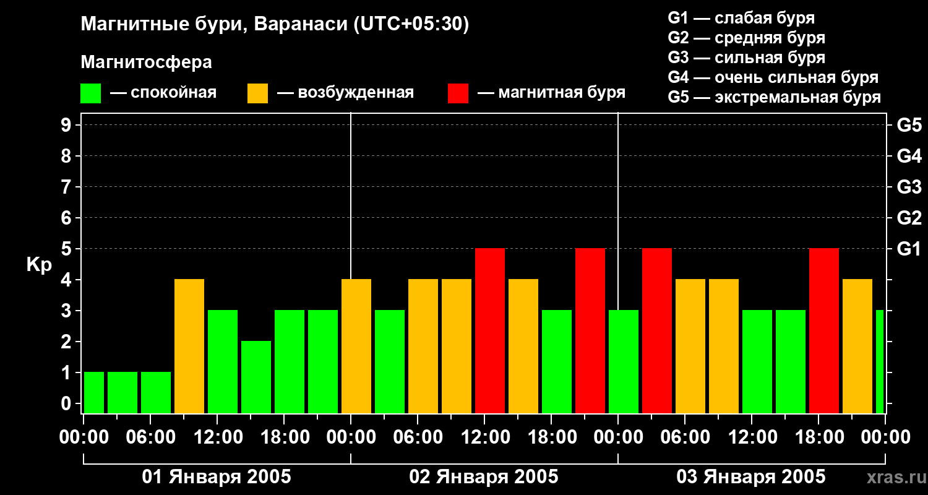The width and height of the screenshot is (928, 495).
Task: Select 'G2 — средняя буря' legend line
Action: tap(746, 38)
